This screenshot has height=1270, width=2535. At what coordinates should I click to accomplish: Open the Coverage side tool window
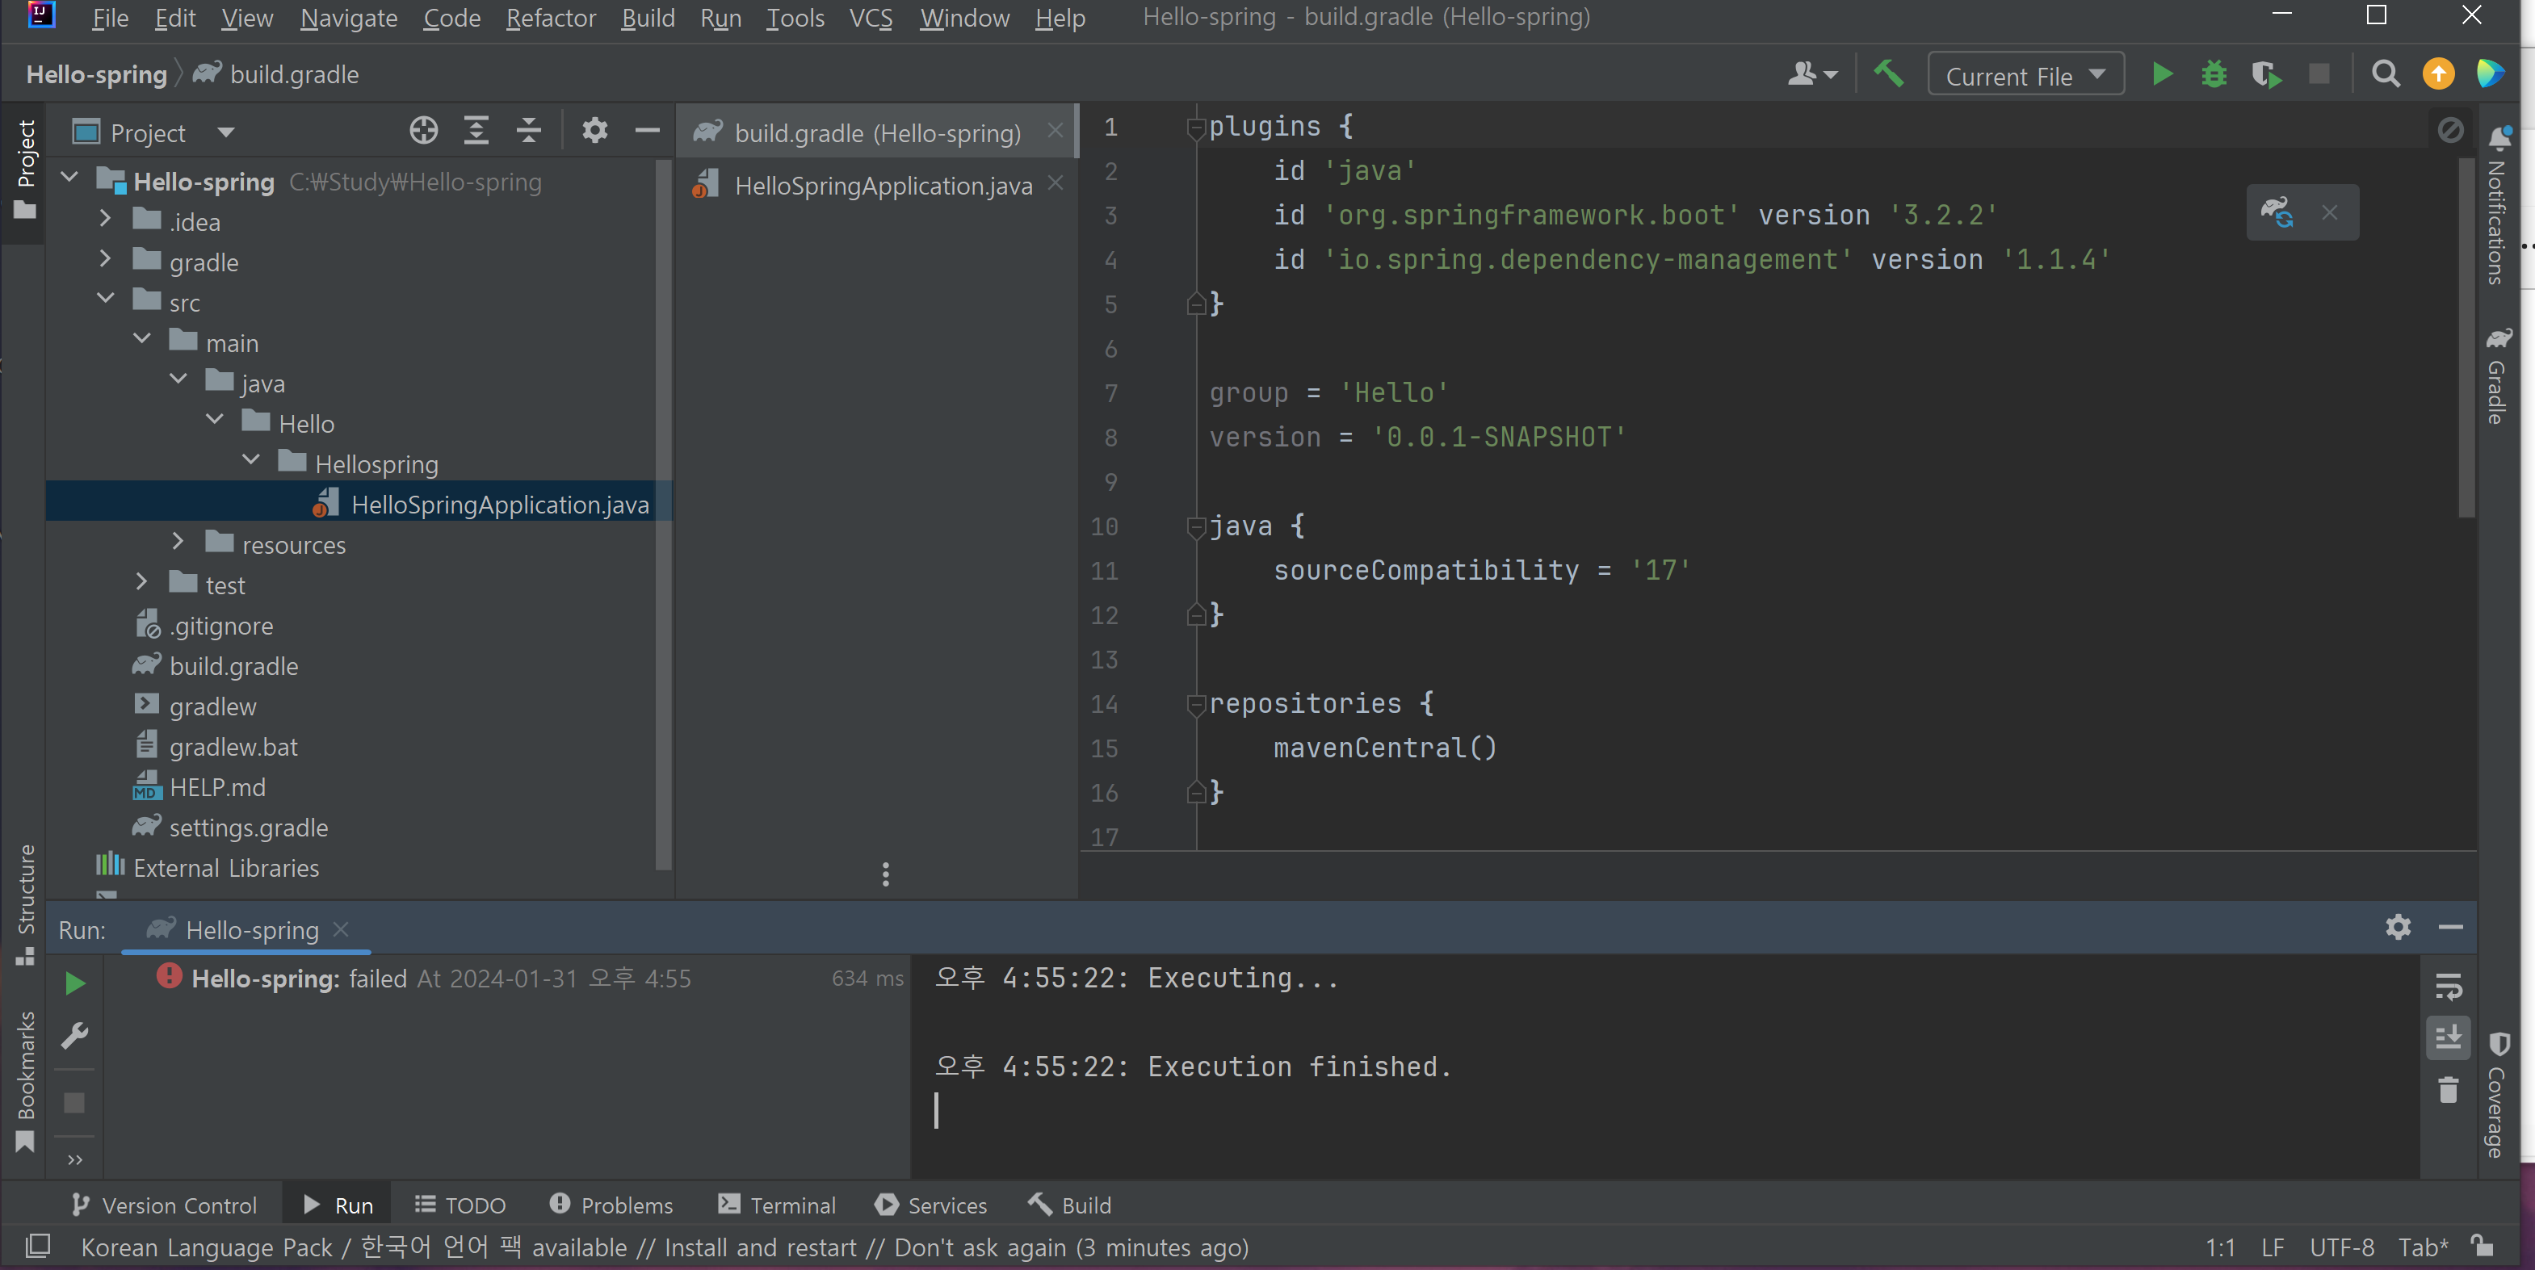(x=2498, y=1095)
